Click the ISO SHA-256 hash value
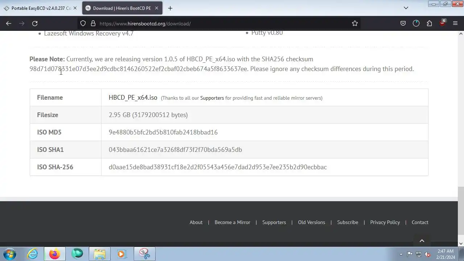This screenshot has height=261, width=464. tap(218, 167)
